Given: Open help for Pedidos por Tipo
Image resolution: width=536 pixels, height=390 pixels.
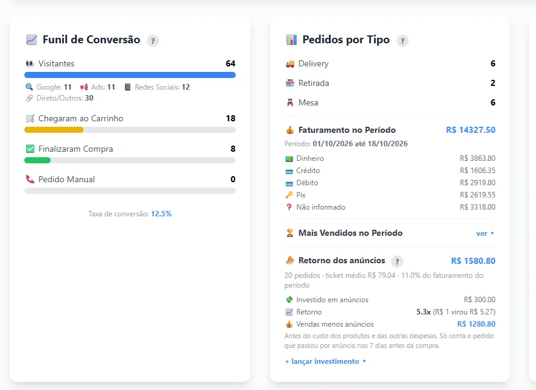Looking at the screenshot, I should click(x=403, y=41).
